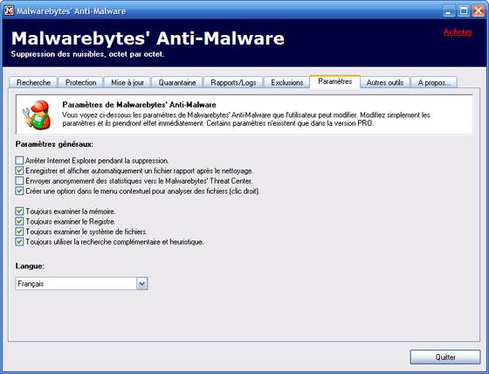This screenshot has width=489, height=374.
Task: Click the Quitter button
Action: point(445,357)
